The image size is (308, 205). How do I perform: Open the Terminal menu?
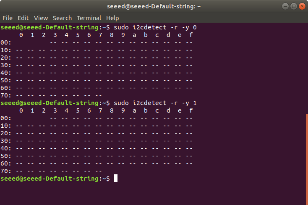click(x=89, y=18)
